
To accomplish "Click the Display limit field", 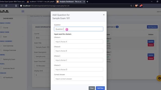I will point(43,75).
